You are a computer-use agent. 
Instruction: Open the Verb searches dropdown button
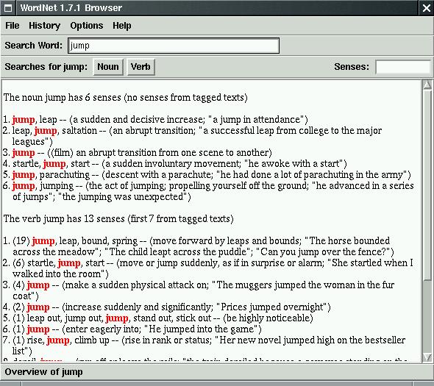click(140, 67)
